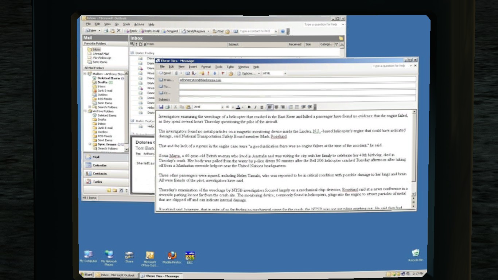The image size is (498, 280).
Task: Open the address book icon in message toolbar
Action: [188, 73]
